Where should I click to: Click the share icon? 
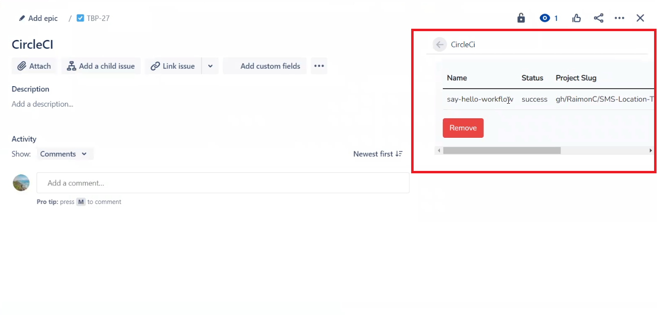(598, 18)
